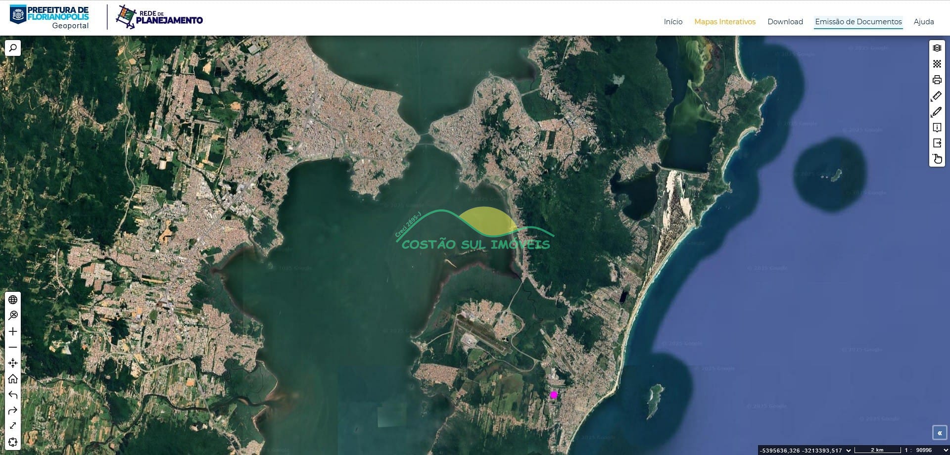Open the map scale dropdown
Screen dimensions: 950x455
tap(946, 450)
